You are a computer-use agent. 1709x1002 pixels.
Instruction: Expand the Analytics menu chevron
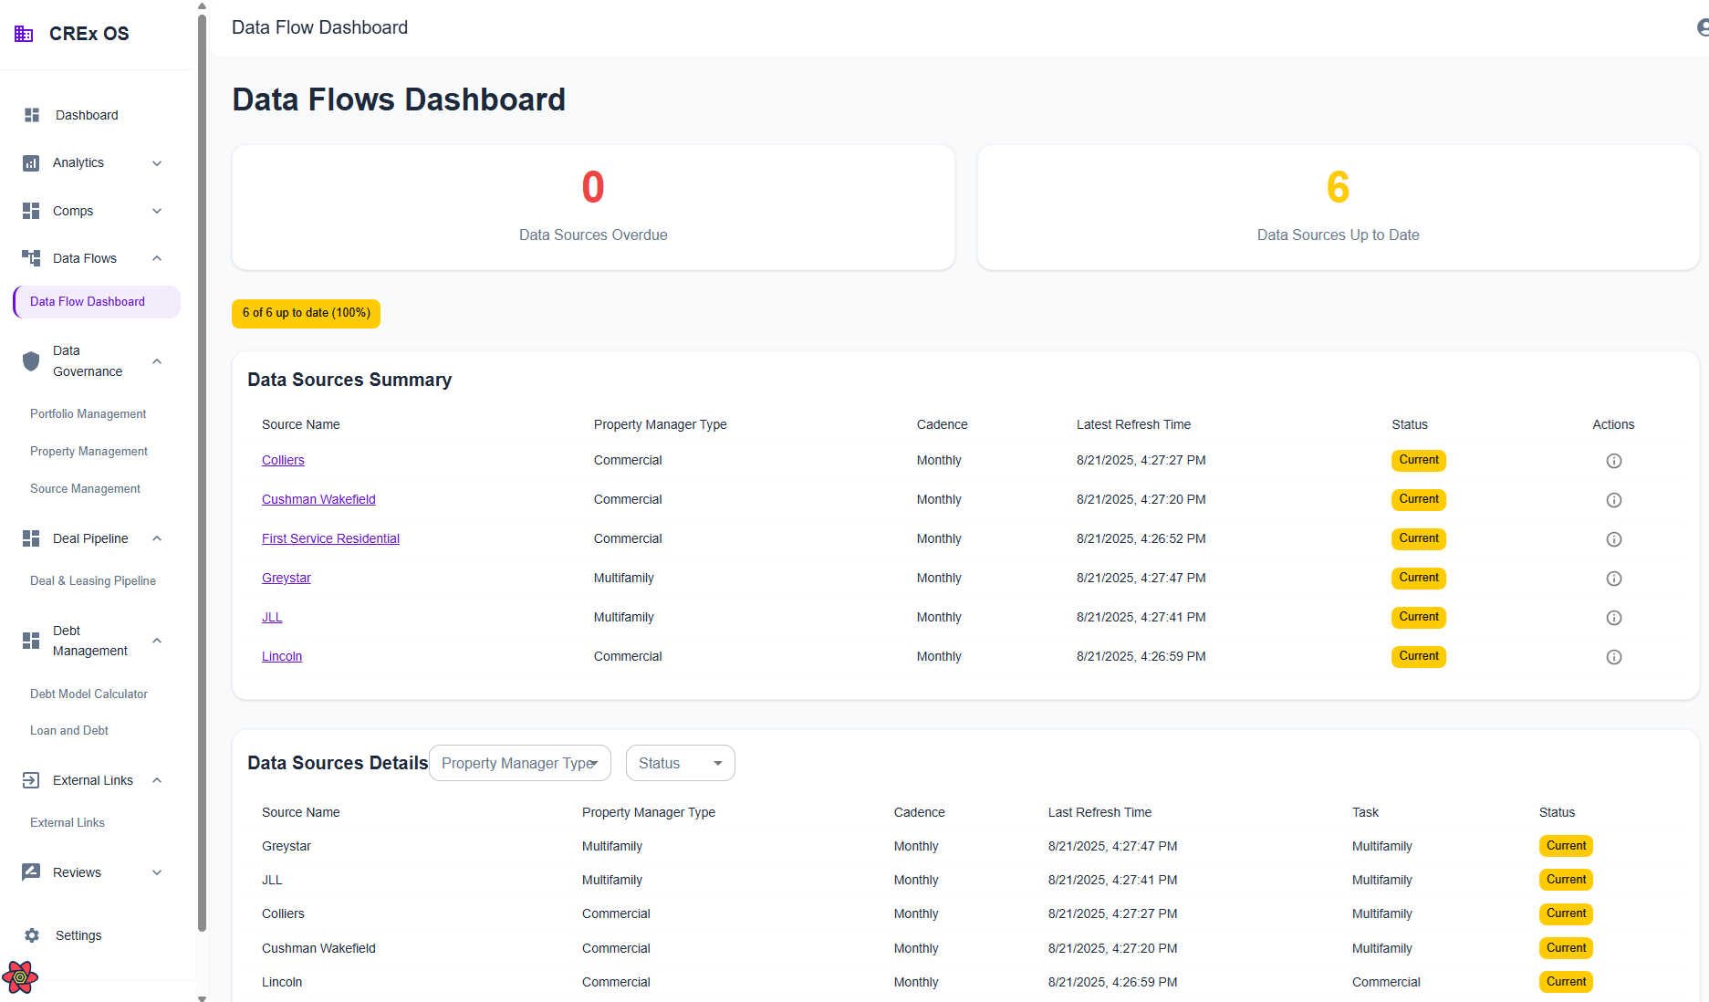click(x=157, y=163)
